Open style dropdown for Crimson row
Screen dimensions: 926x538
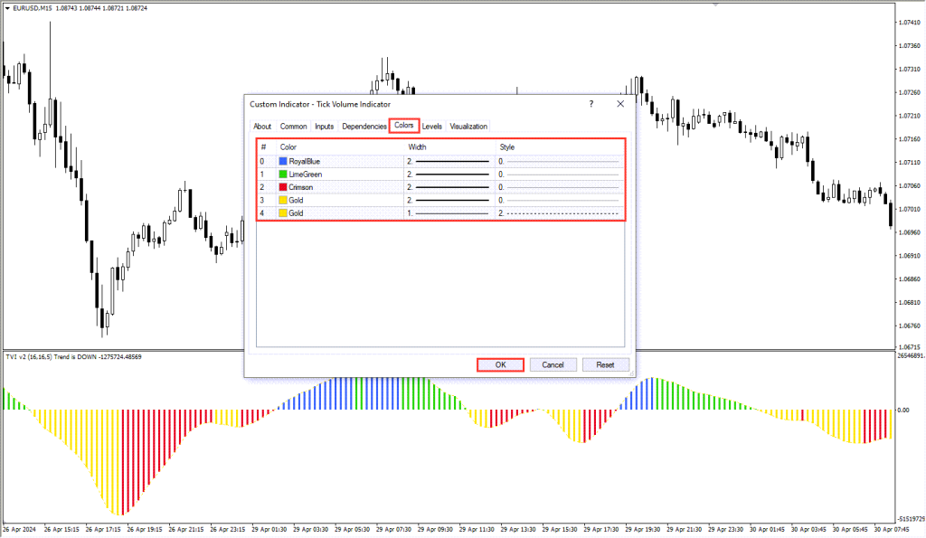pos(560,187)
